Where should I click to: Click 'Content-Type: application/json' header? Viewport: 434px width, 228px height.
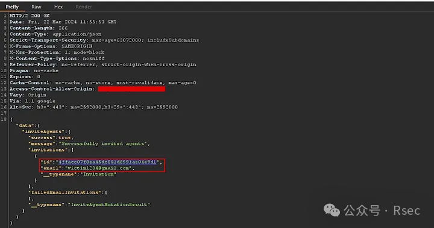[55, 34]
